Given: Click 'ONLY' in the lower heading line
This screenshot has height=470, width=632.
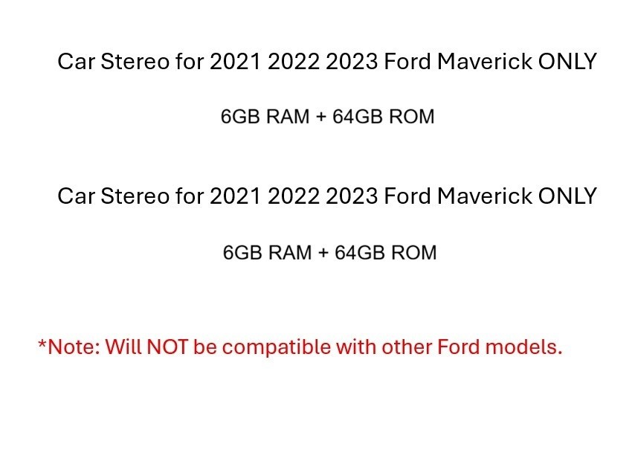Looking at the screenshot, I should click(567, 196).
